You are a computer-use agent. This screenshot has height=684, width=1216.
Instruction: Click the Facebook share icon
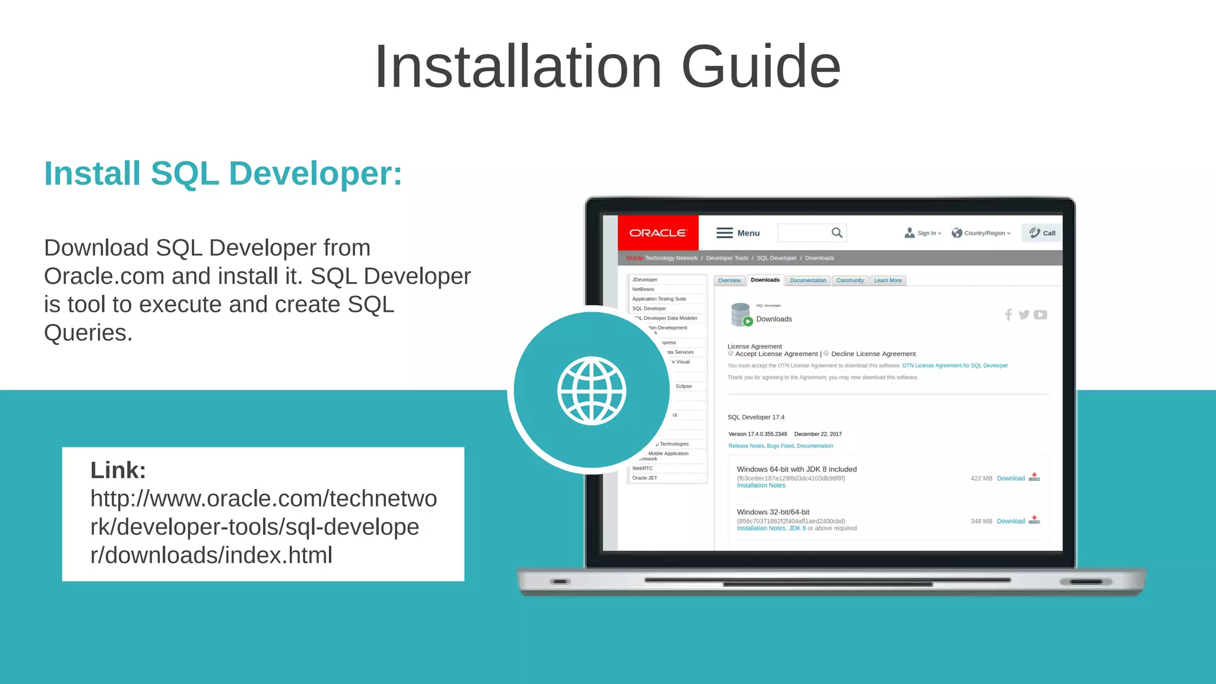pyautogui.click(x=1008, y=315)
